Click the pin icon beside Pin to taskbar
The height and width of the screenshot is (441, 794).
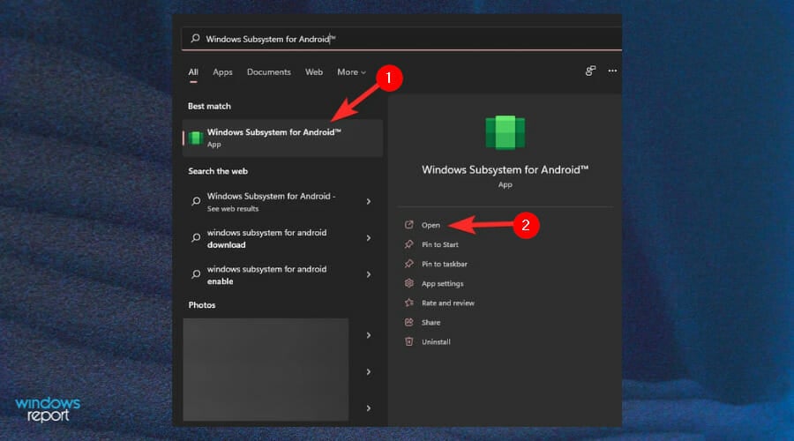pos(408,264)
